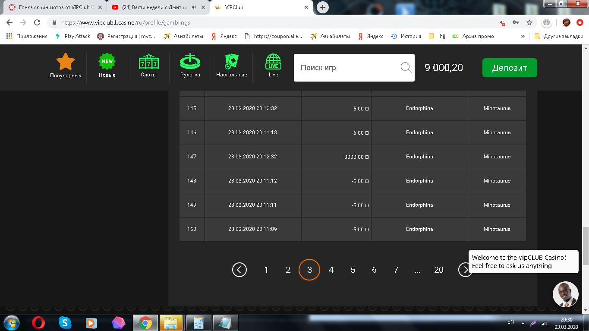
Task: Open the История bookmark
Action: [406, 36]
